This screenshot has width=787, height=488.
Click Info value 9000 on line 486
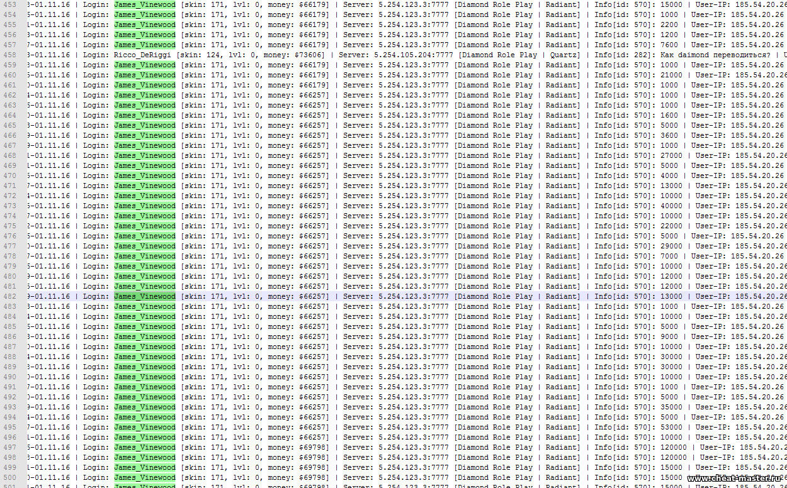click(x=669, y=336)
